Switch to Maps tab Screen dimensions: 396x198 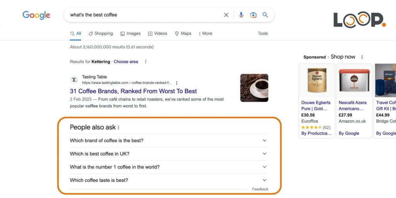tap(183, 33)
